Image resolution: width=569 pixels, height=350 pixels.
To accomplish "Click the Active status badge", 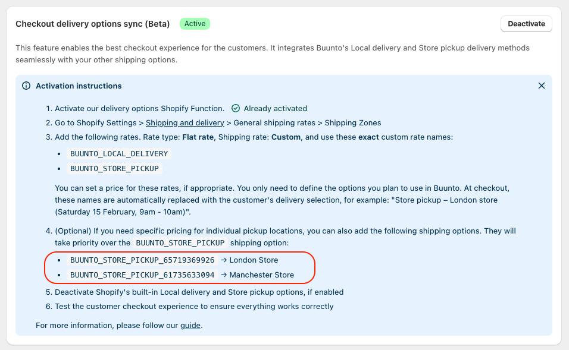I will pos(195,24).
